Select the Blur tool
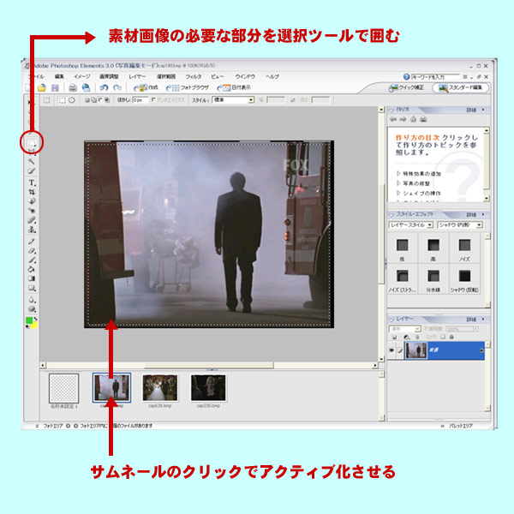Screen dimensions: 514x514 (32, 300)
